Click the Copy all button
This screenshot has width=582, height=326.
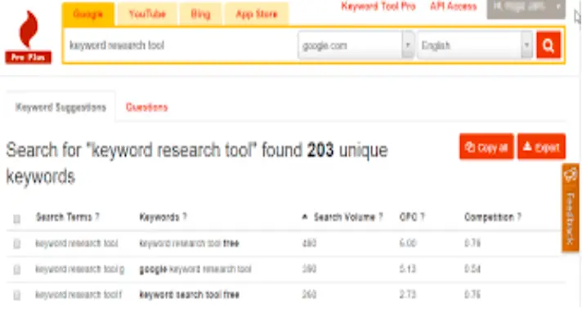click(x=486, y=146)
